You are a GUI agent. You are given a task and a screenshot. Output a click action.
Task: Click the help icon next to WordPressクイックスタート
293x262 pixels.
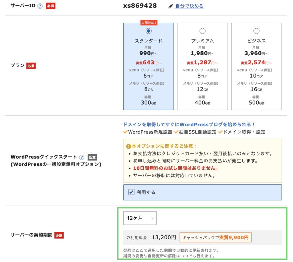(82, 157)
